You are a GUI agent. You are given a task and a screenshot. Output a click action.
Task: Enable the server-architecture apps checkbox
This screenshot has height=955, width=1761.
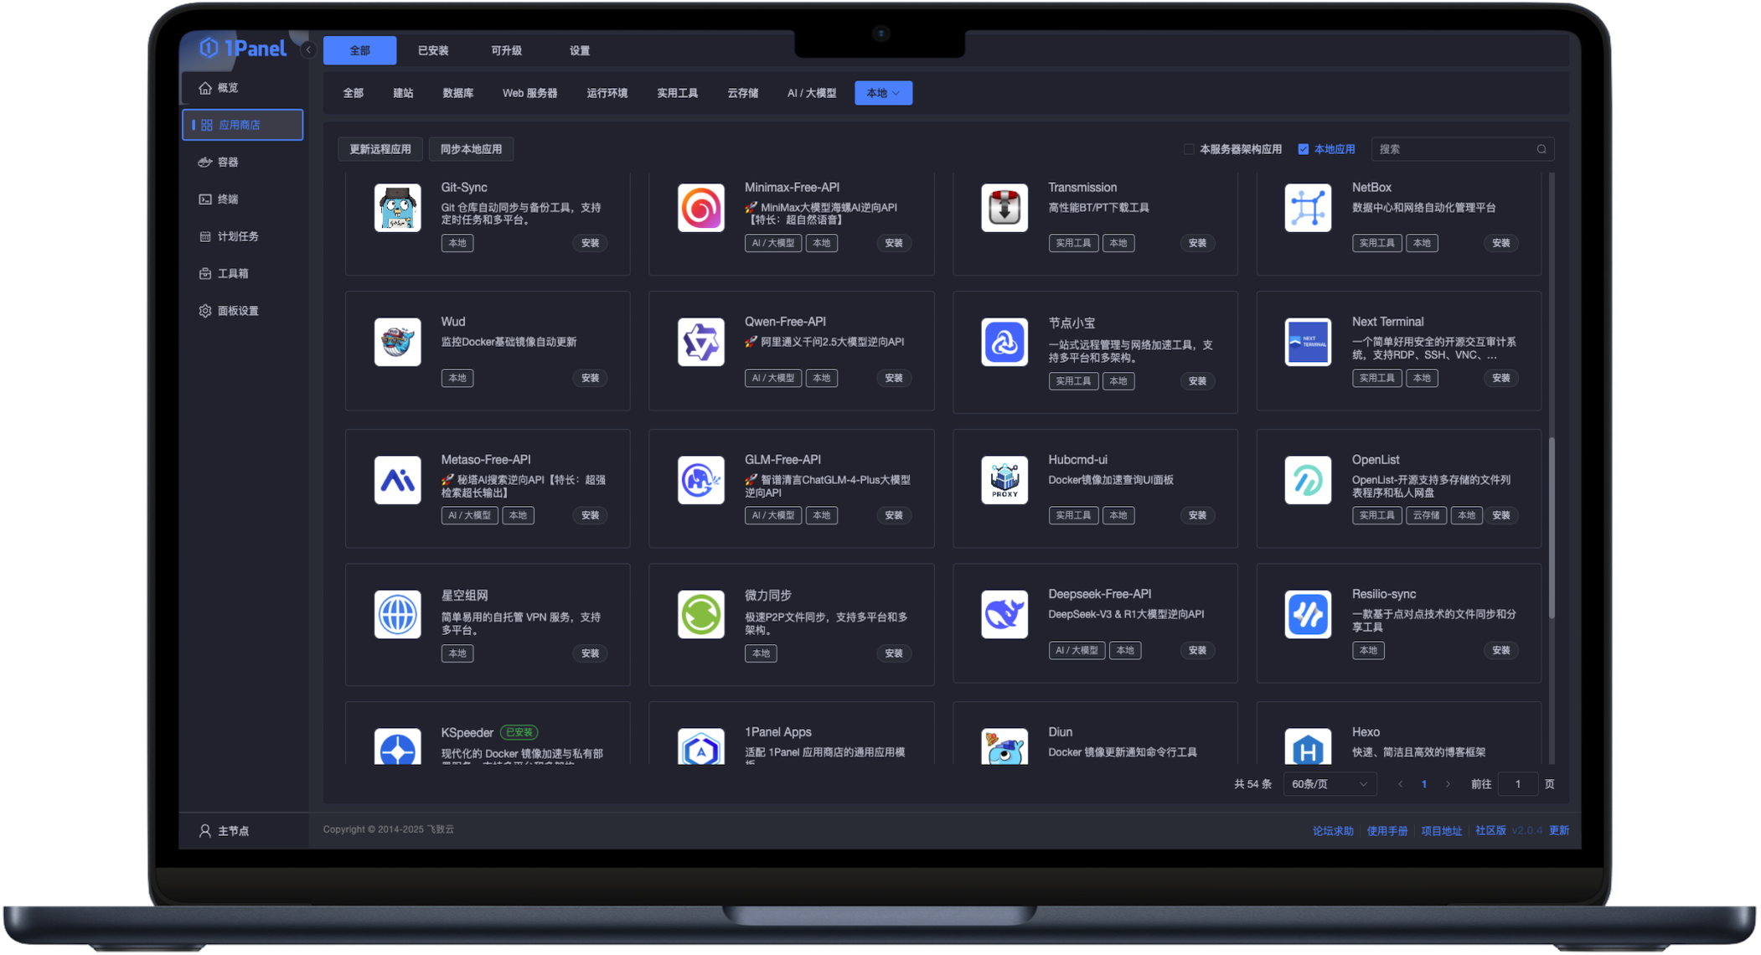[1188, 149]
